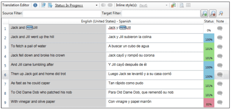Open note bubble for row 2
The image size is (231, 110).
[x=220, y=38]
